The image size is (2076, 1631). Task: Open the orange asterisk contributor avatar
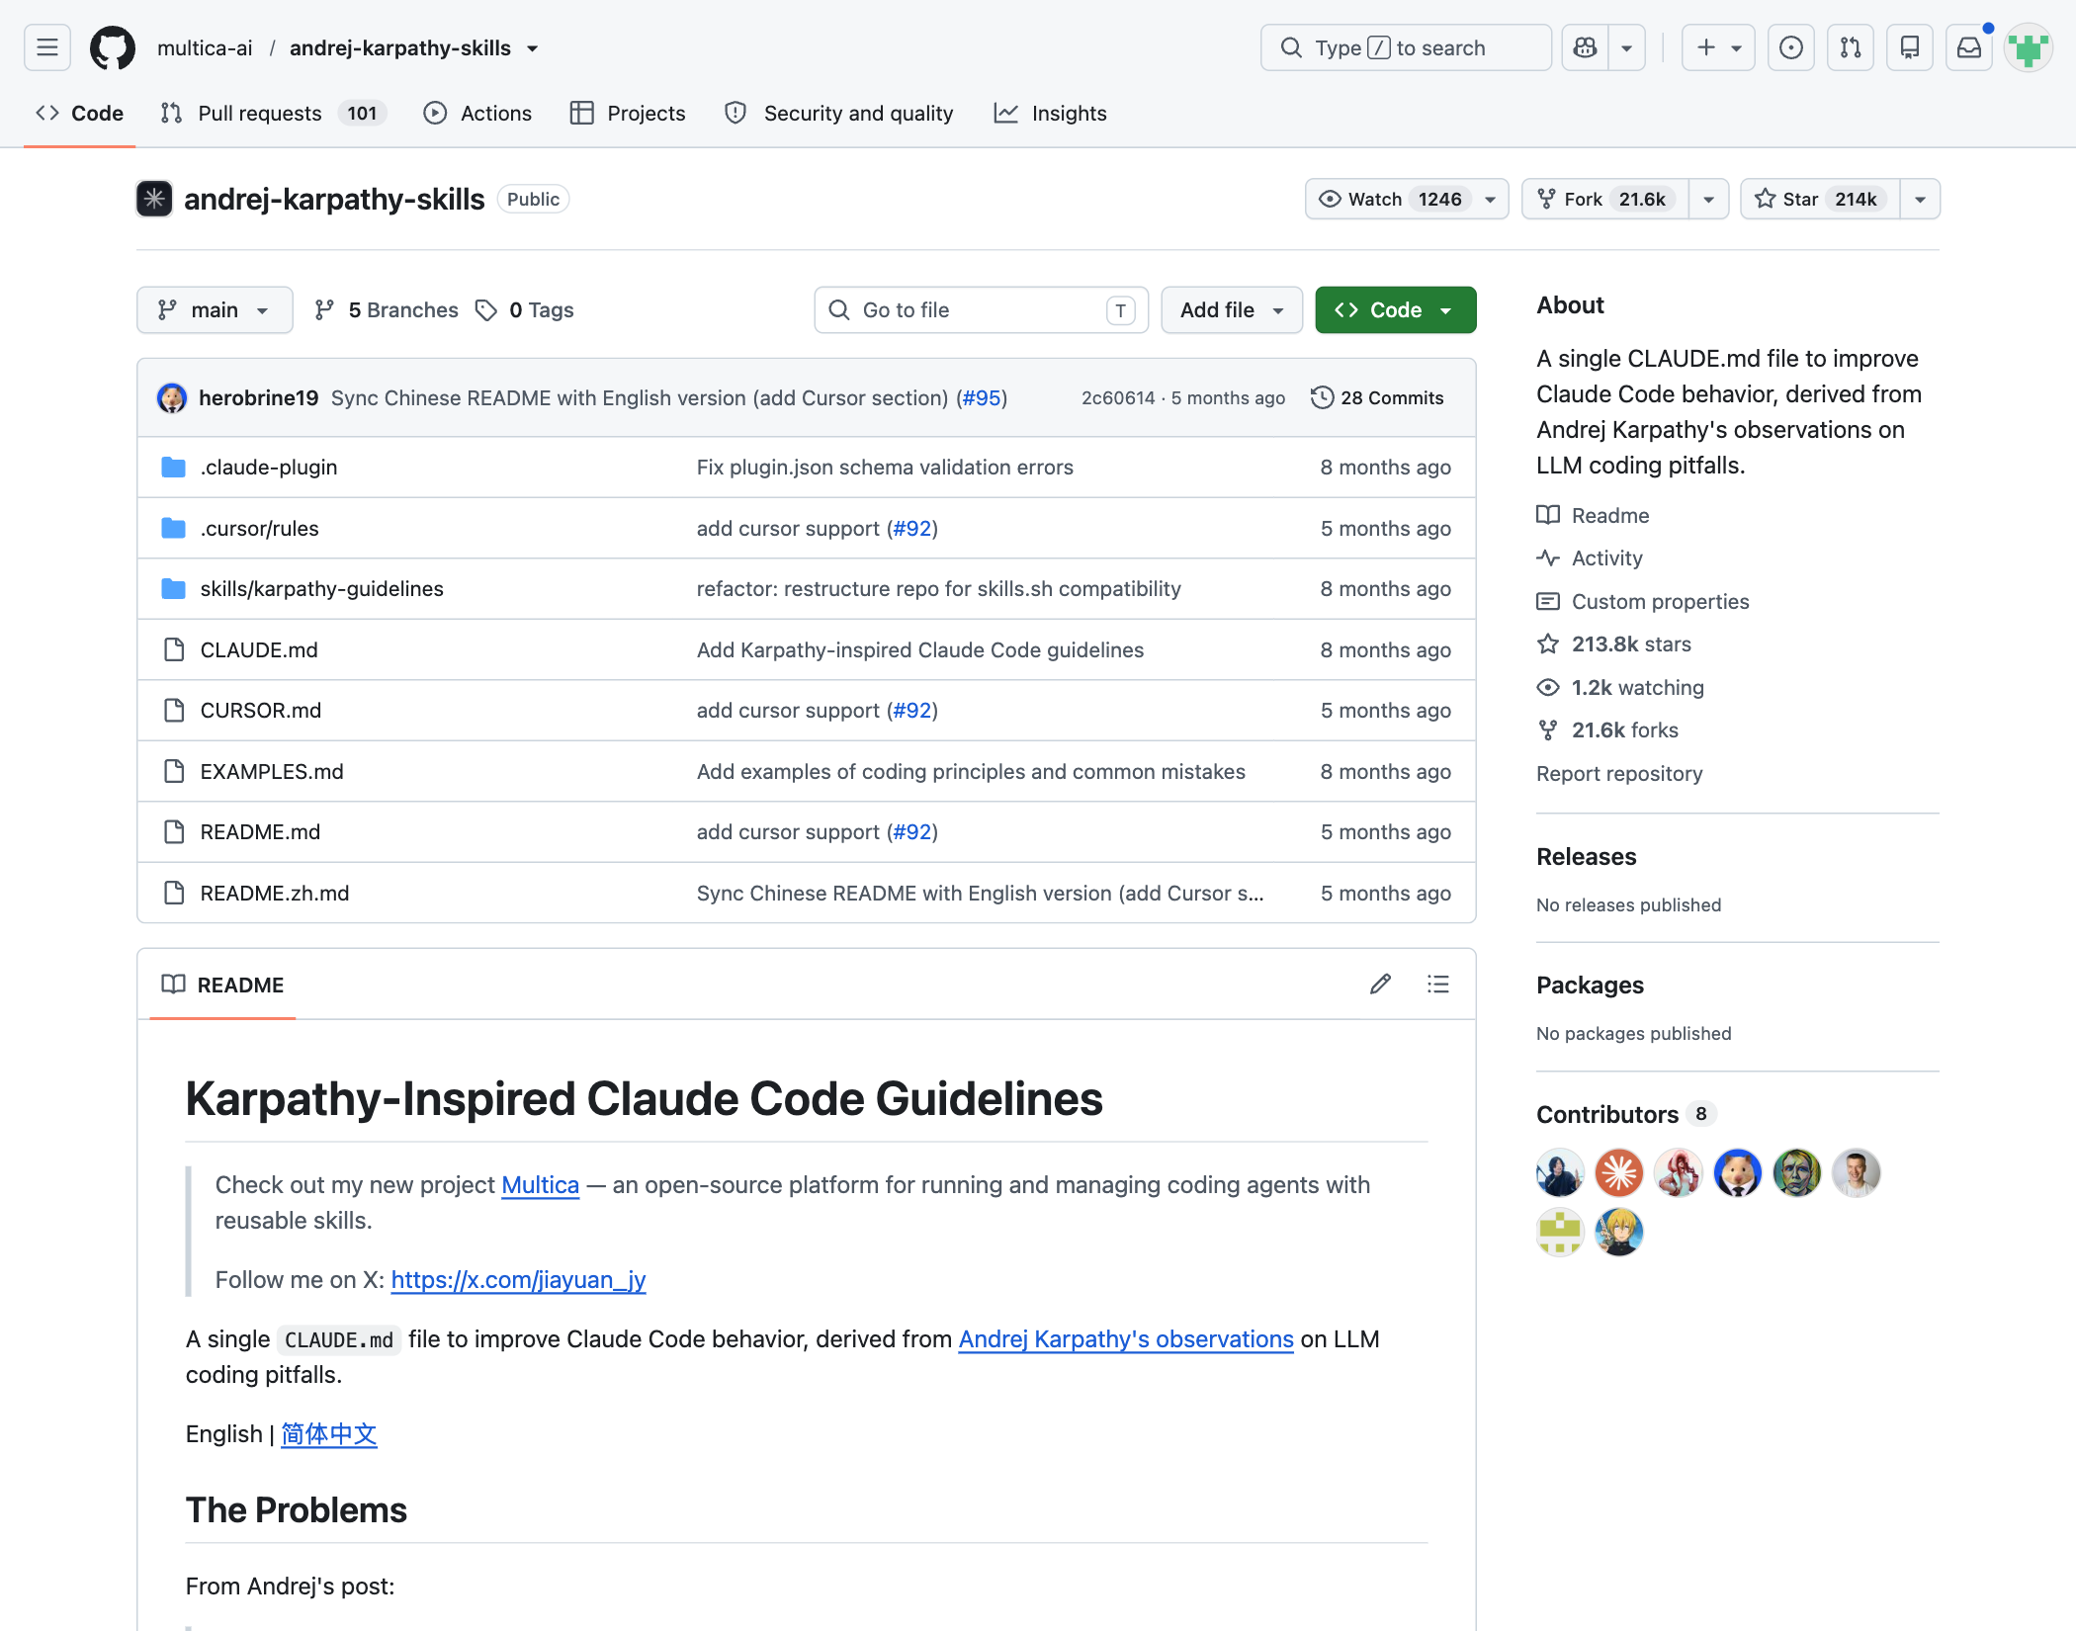click(1619, 1173)
